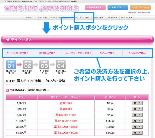Screen dimensions: 155x138
Task: Open the blue 会員ログイン button
Action: click(x=118, y=7)
